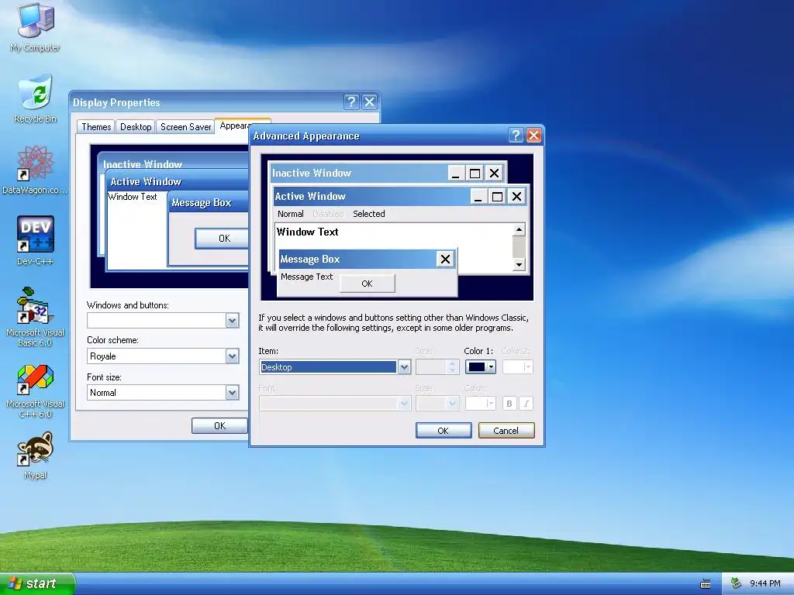
Task: Click Advanced Appearance help question-mark button
Action: [x=516, y=135]
